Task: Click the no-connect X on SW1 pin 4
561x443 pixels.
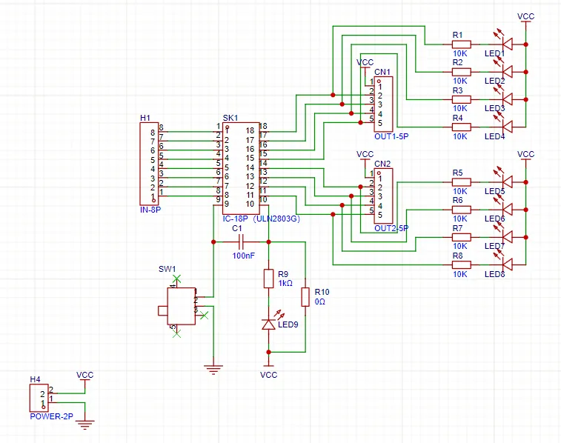Action: click(x=176, y=279)
